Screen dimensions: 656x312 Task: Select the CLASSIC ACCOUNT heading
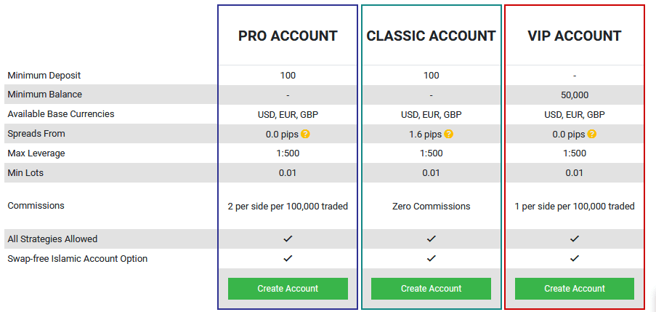[x=431, y=36]
